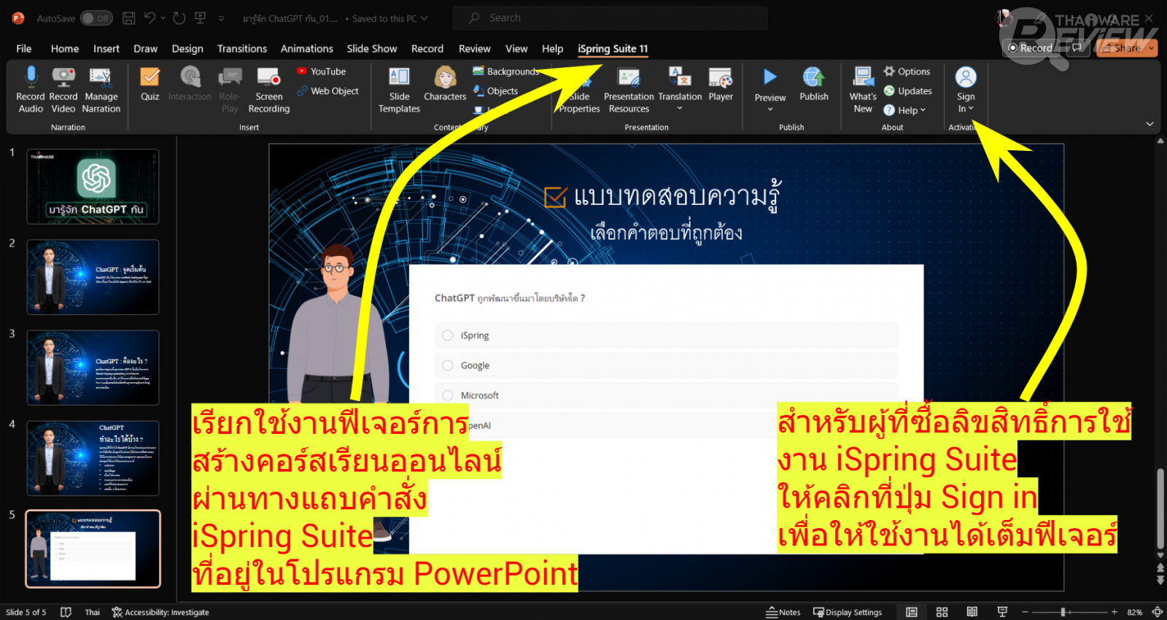Collapse the ribbon with the chevron
The height and width of the screenshot is (620, 1167).
point(1149,124)
